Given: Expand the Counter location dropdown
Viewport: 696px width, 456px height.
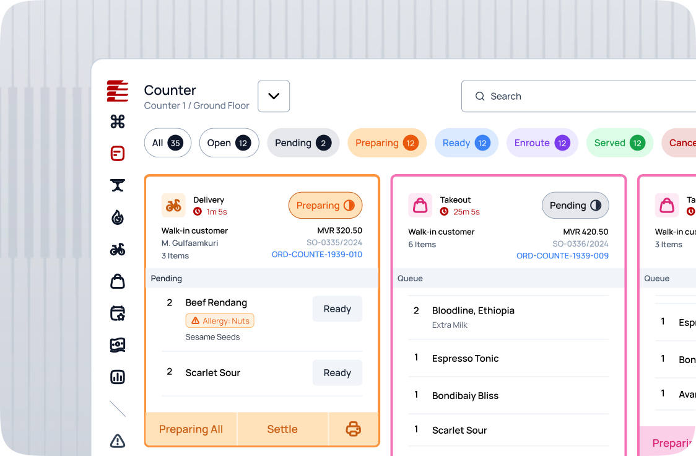Looking at the screenshot, I should click(274, 97).
